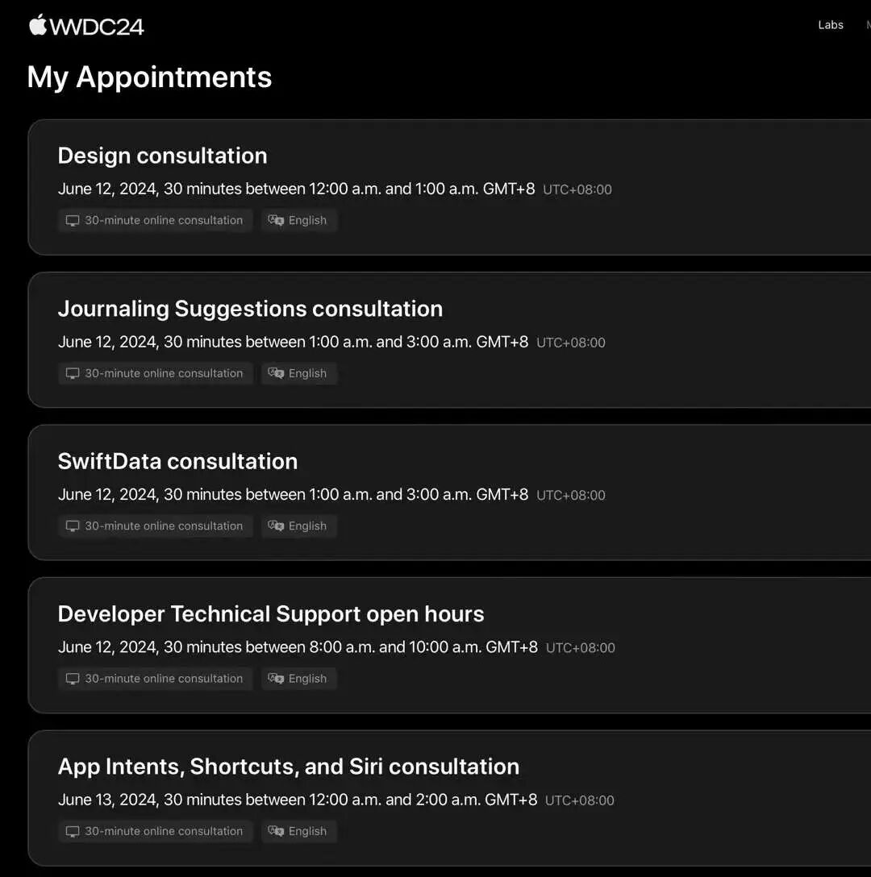Click the WWDC24 header text

[97, 27]
